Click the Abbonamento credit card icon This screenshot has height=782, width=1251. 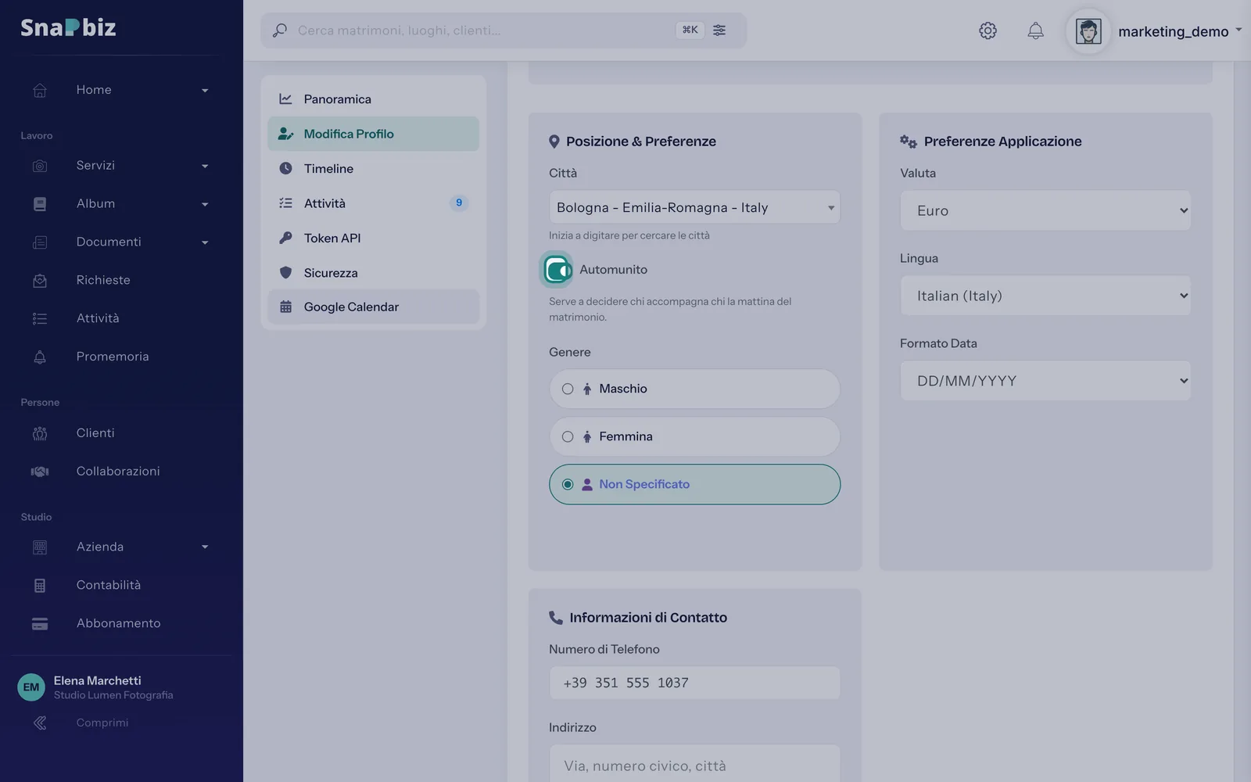(40, 623)
